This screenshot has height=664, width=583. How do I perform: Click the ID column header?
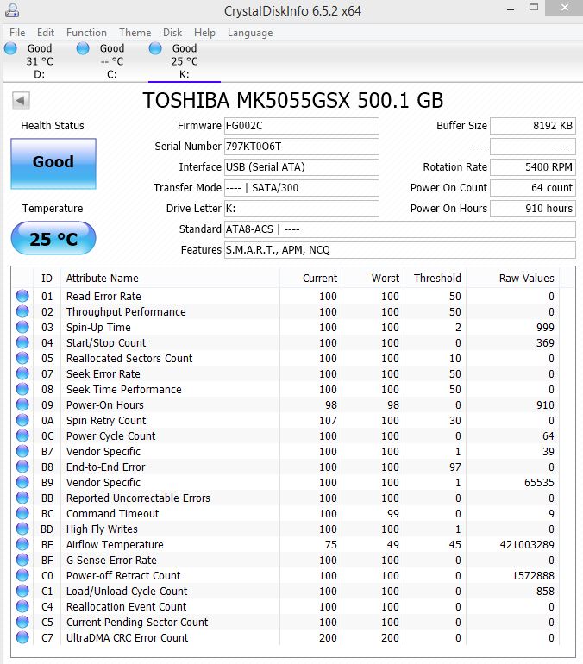(47, 279)
